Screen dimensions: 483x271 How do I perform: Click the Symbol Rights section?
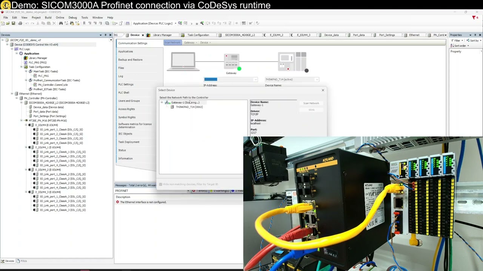click(127, 117)
